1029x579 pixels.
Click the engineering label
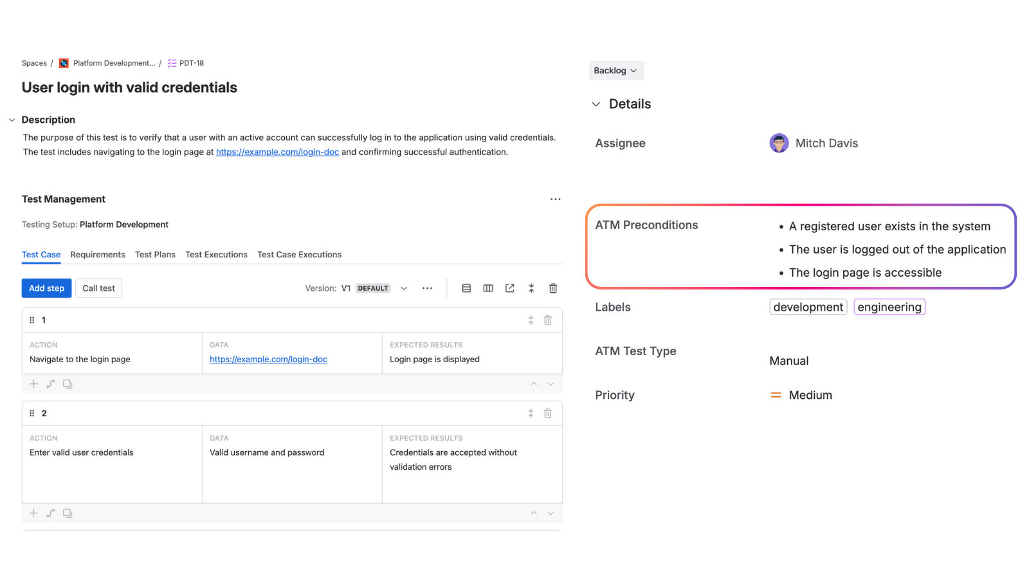(889, 307)
